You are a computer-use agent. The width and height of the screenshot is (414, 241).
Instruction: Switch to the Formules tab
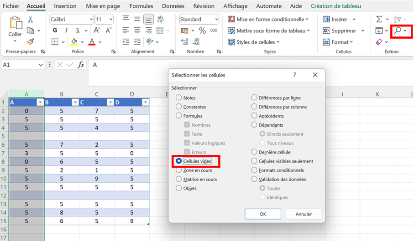pos(141,6)
